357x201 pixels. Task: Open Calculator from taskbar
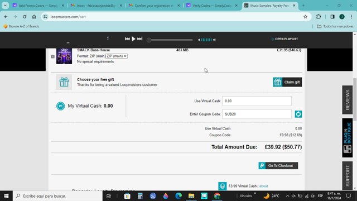(140, 196)
